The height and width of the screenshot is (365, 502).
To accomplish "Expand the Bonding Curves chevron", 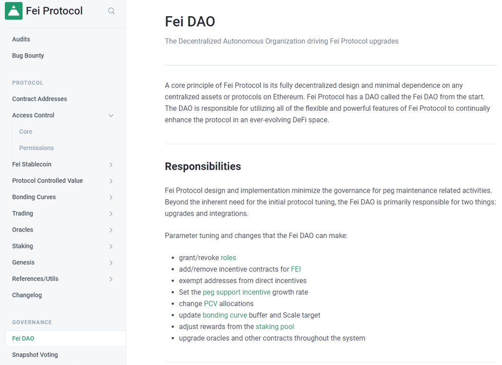I will [111, 197].
